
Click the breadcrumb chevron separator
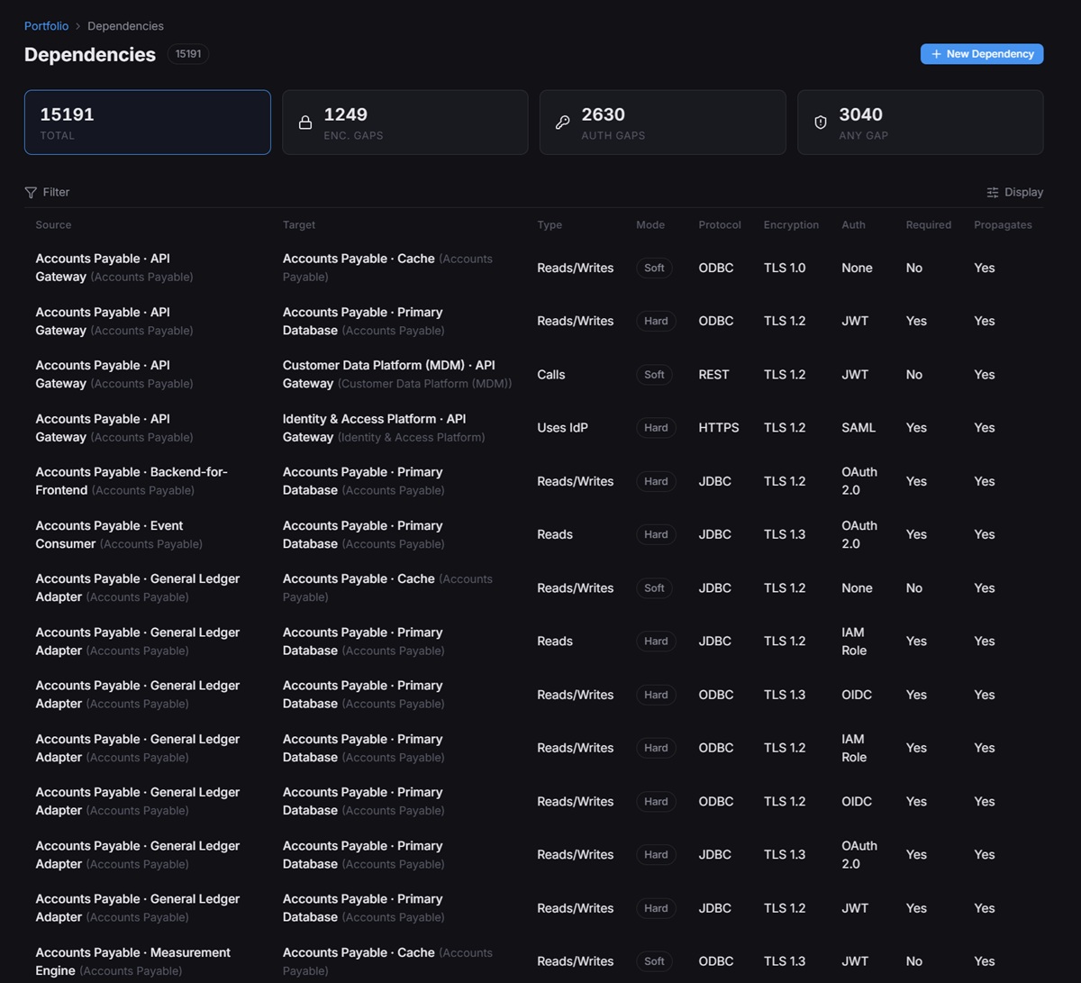point(77,26)
